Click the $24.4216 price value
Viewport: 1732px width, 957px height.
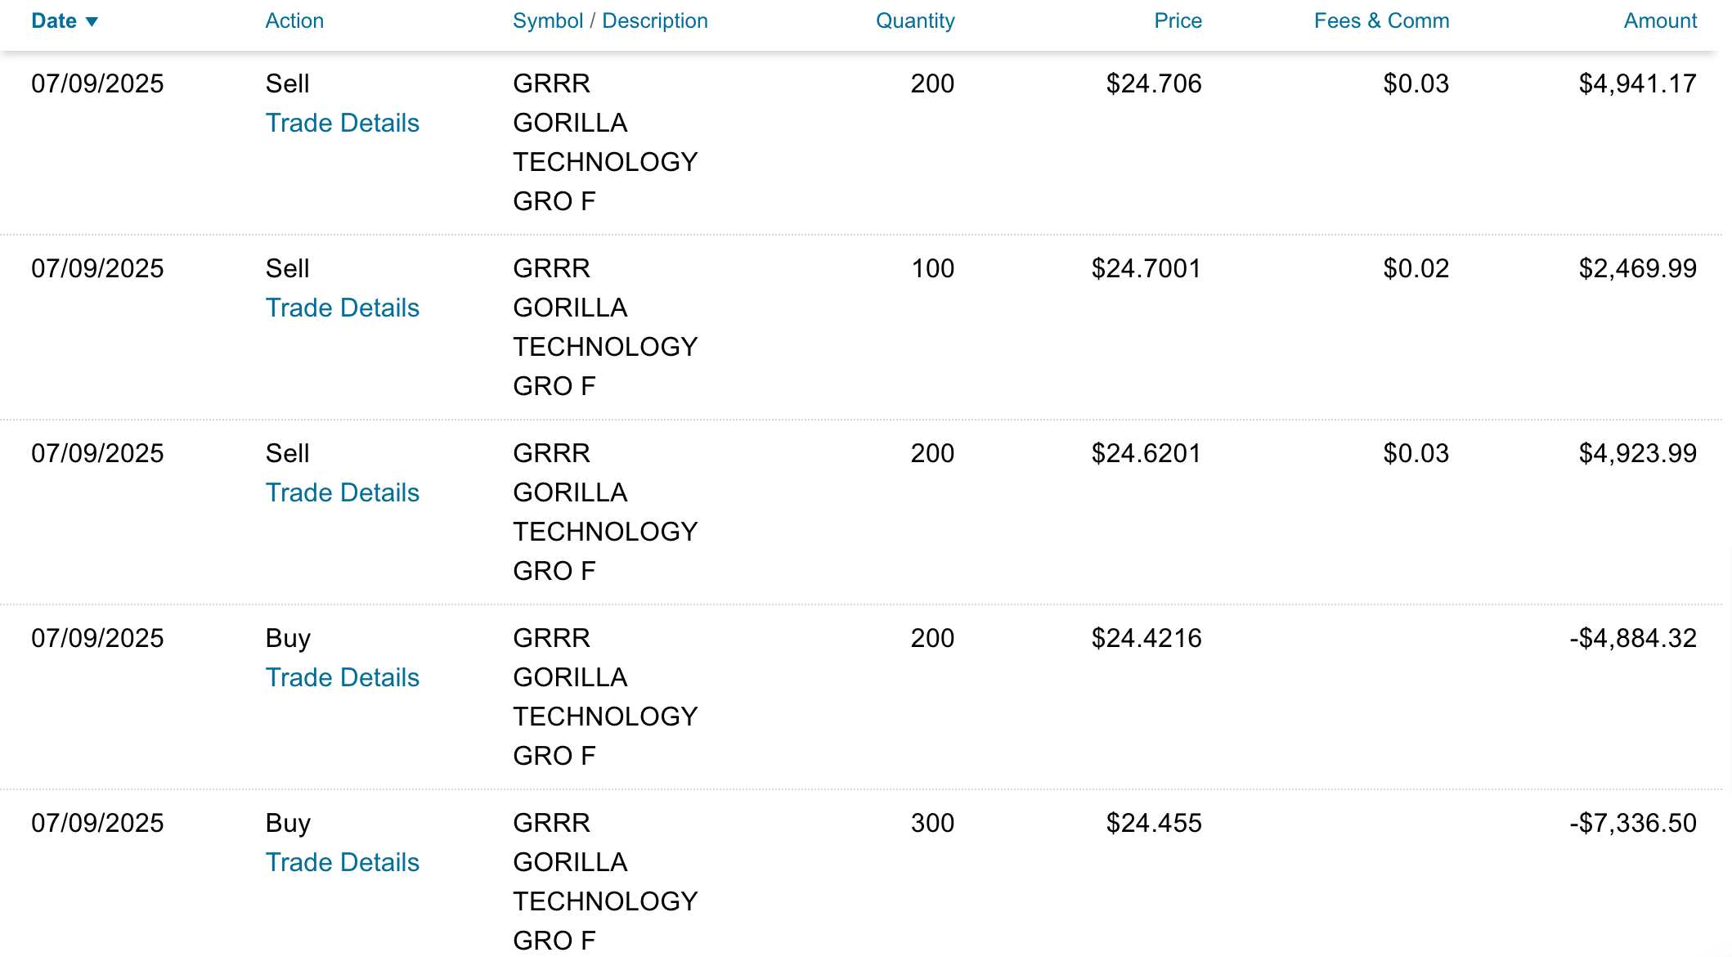[x=1146, y=638]
